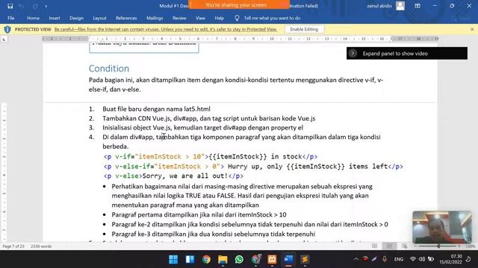Image resolution: width=478 pixels, height=268 pixels.
Task: Switch to the Insert ribbon tab
Action: click(55, 18)
